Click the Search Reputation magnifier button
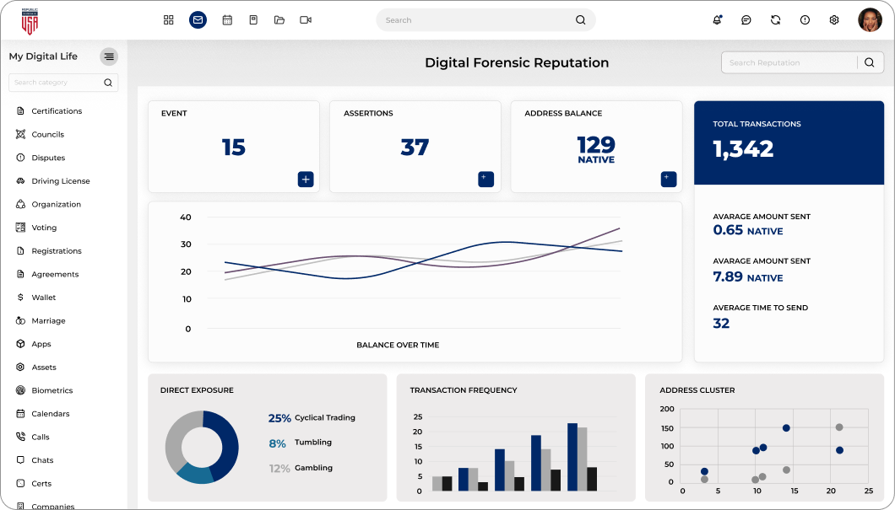This screenshot has width=895, height=510. coord(870,62)
